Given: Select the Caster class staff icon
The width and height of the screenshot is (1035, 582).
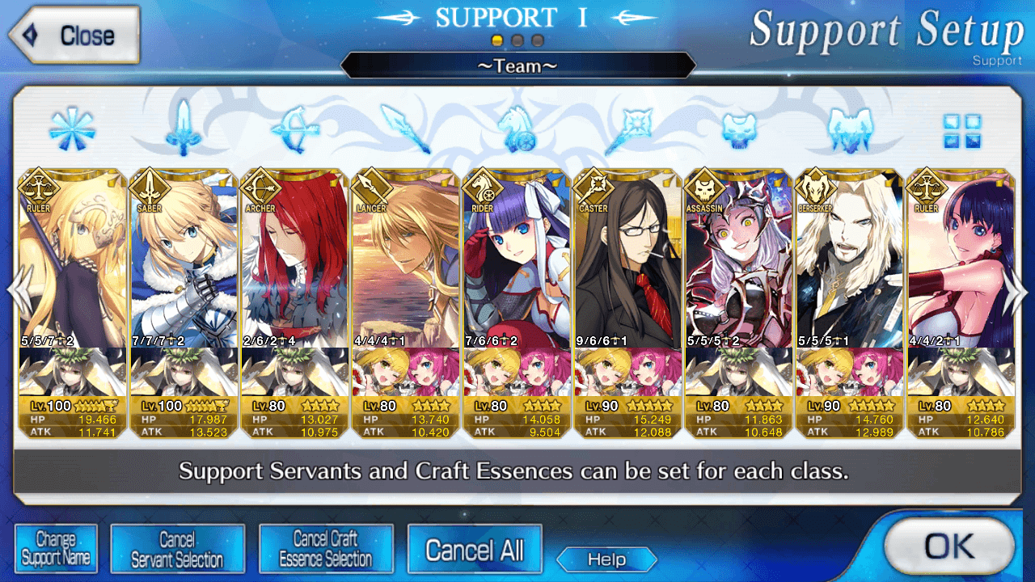Looking at the screenshot, I should 627,129.
